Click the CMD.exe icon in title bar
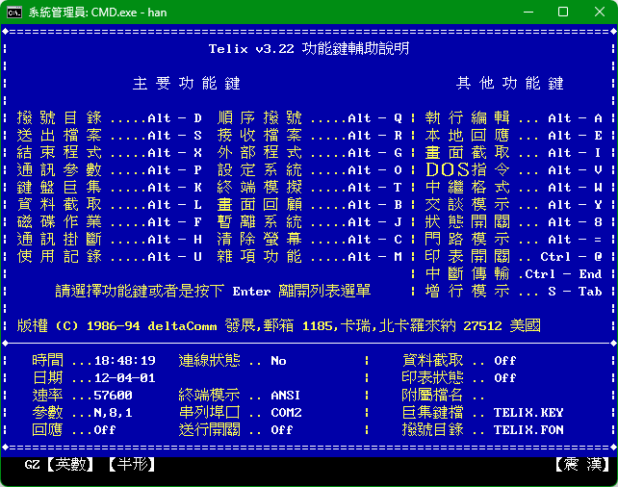 pos(14,13)
